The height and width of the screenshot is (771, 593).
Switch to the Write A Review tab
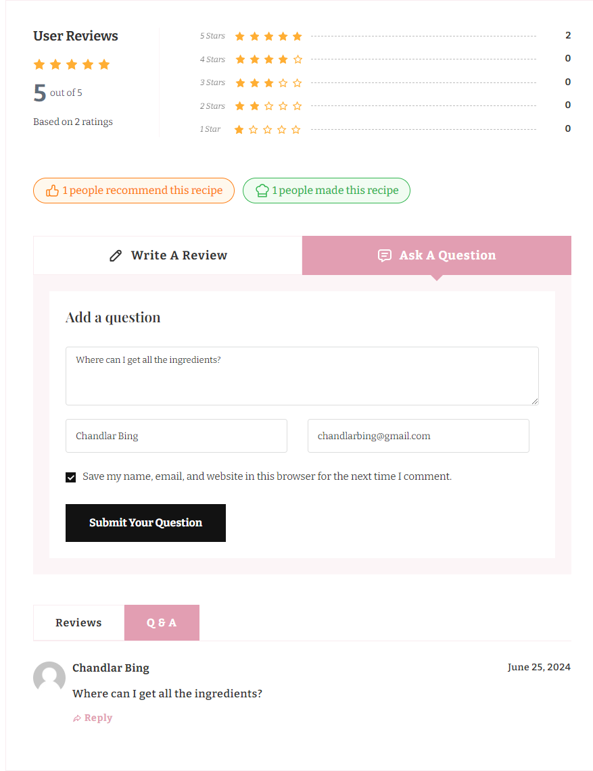tap(168, 255)
